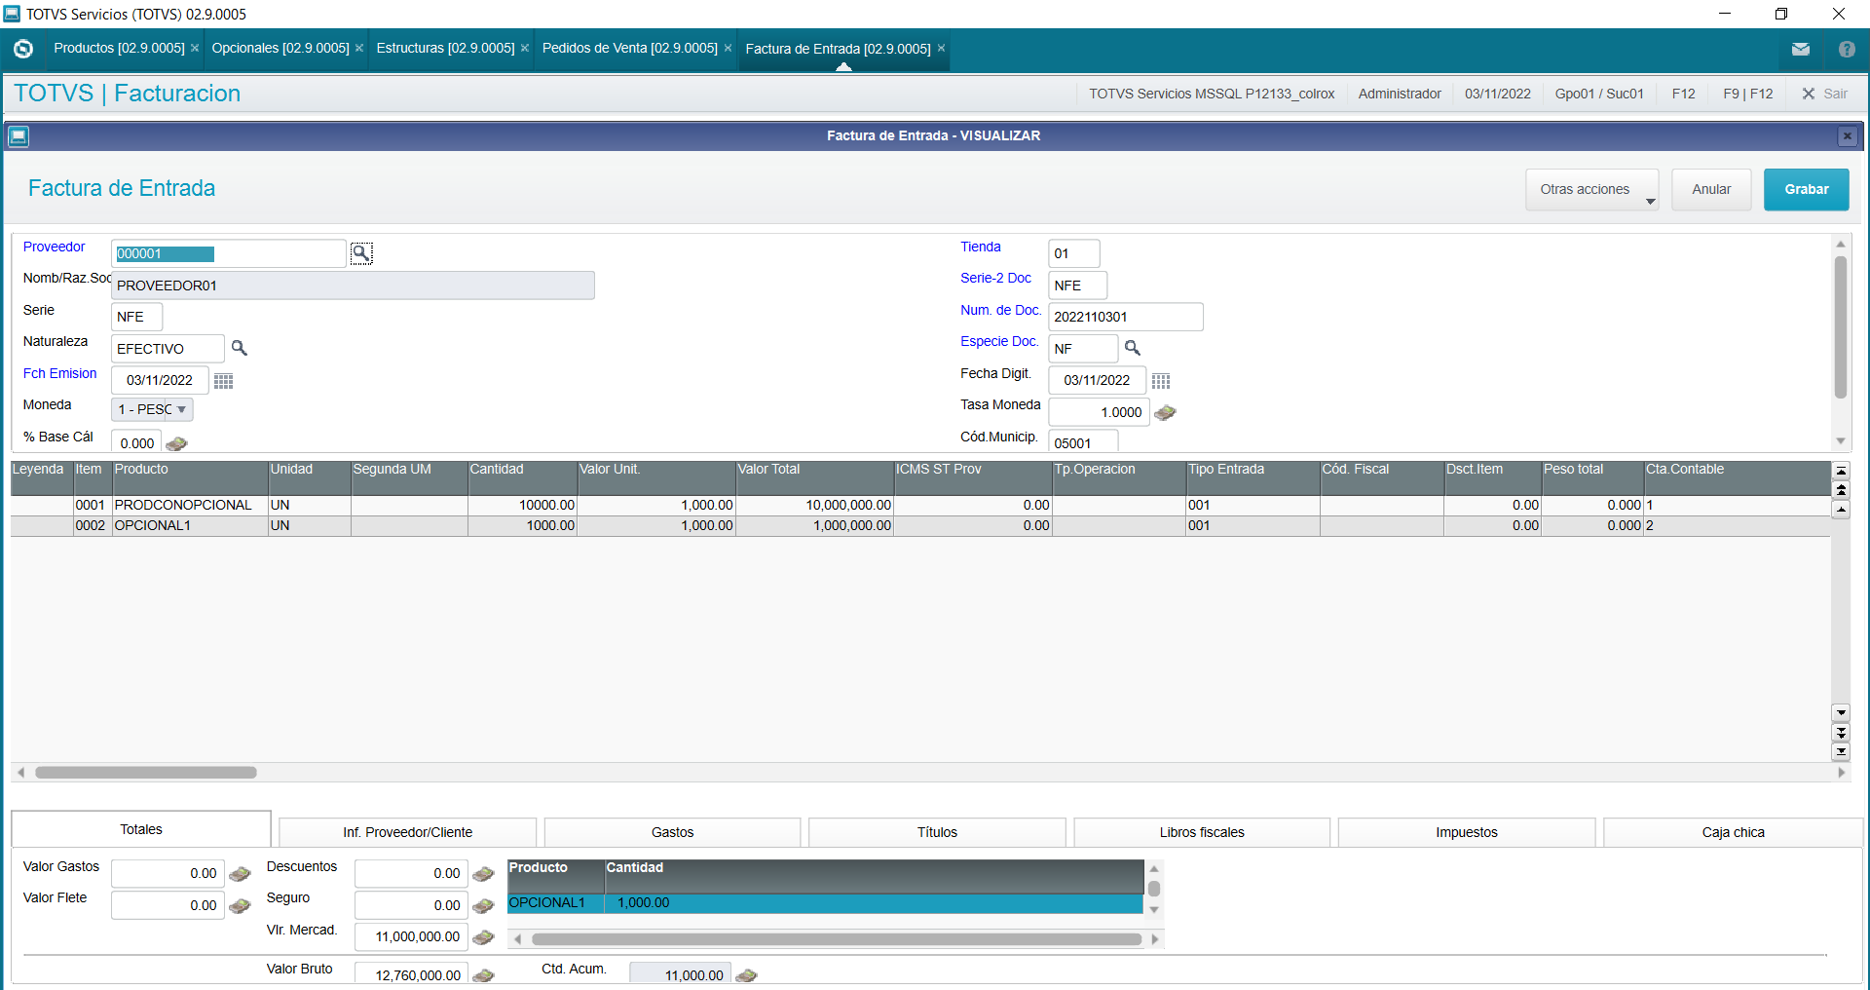Viewport: 1870px width, 990px height.
Task: Click the horizontal scrollbar of items grid
Action: 146,773
